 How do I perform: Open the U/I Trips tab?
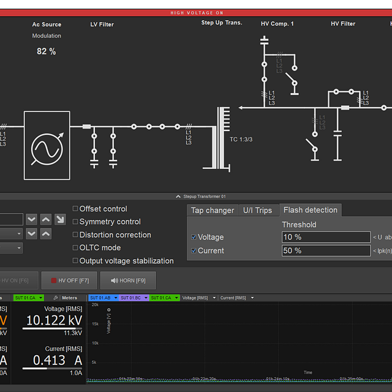point(257,210)
